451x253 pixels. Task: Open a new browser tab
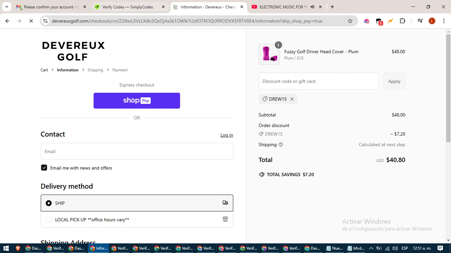pos(332,7)
